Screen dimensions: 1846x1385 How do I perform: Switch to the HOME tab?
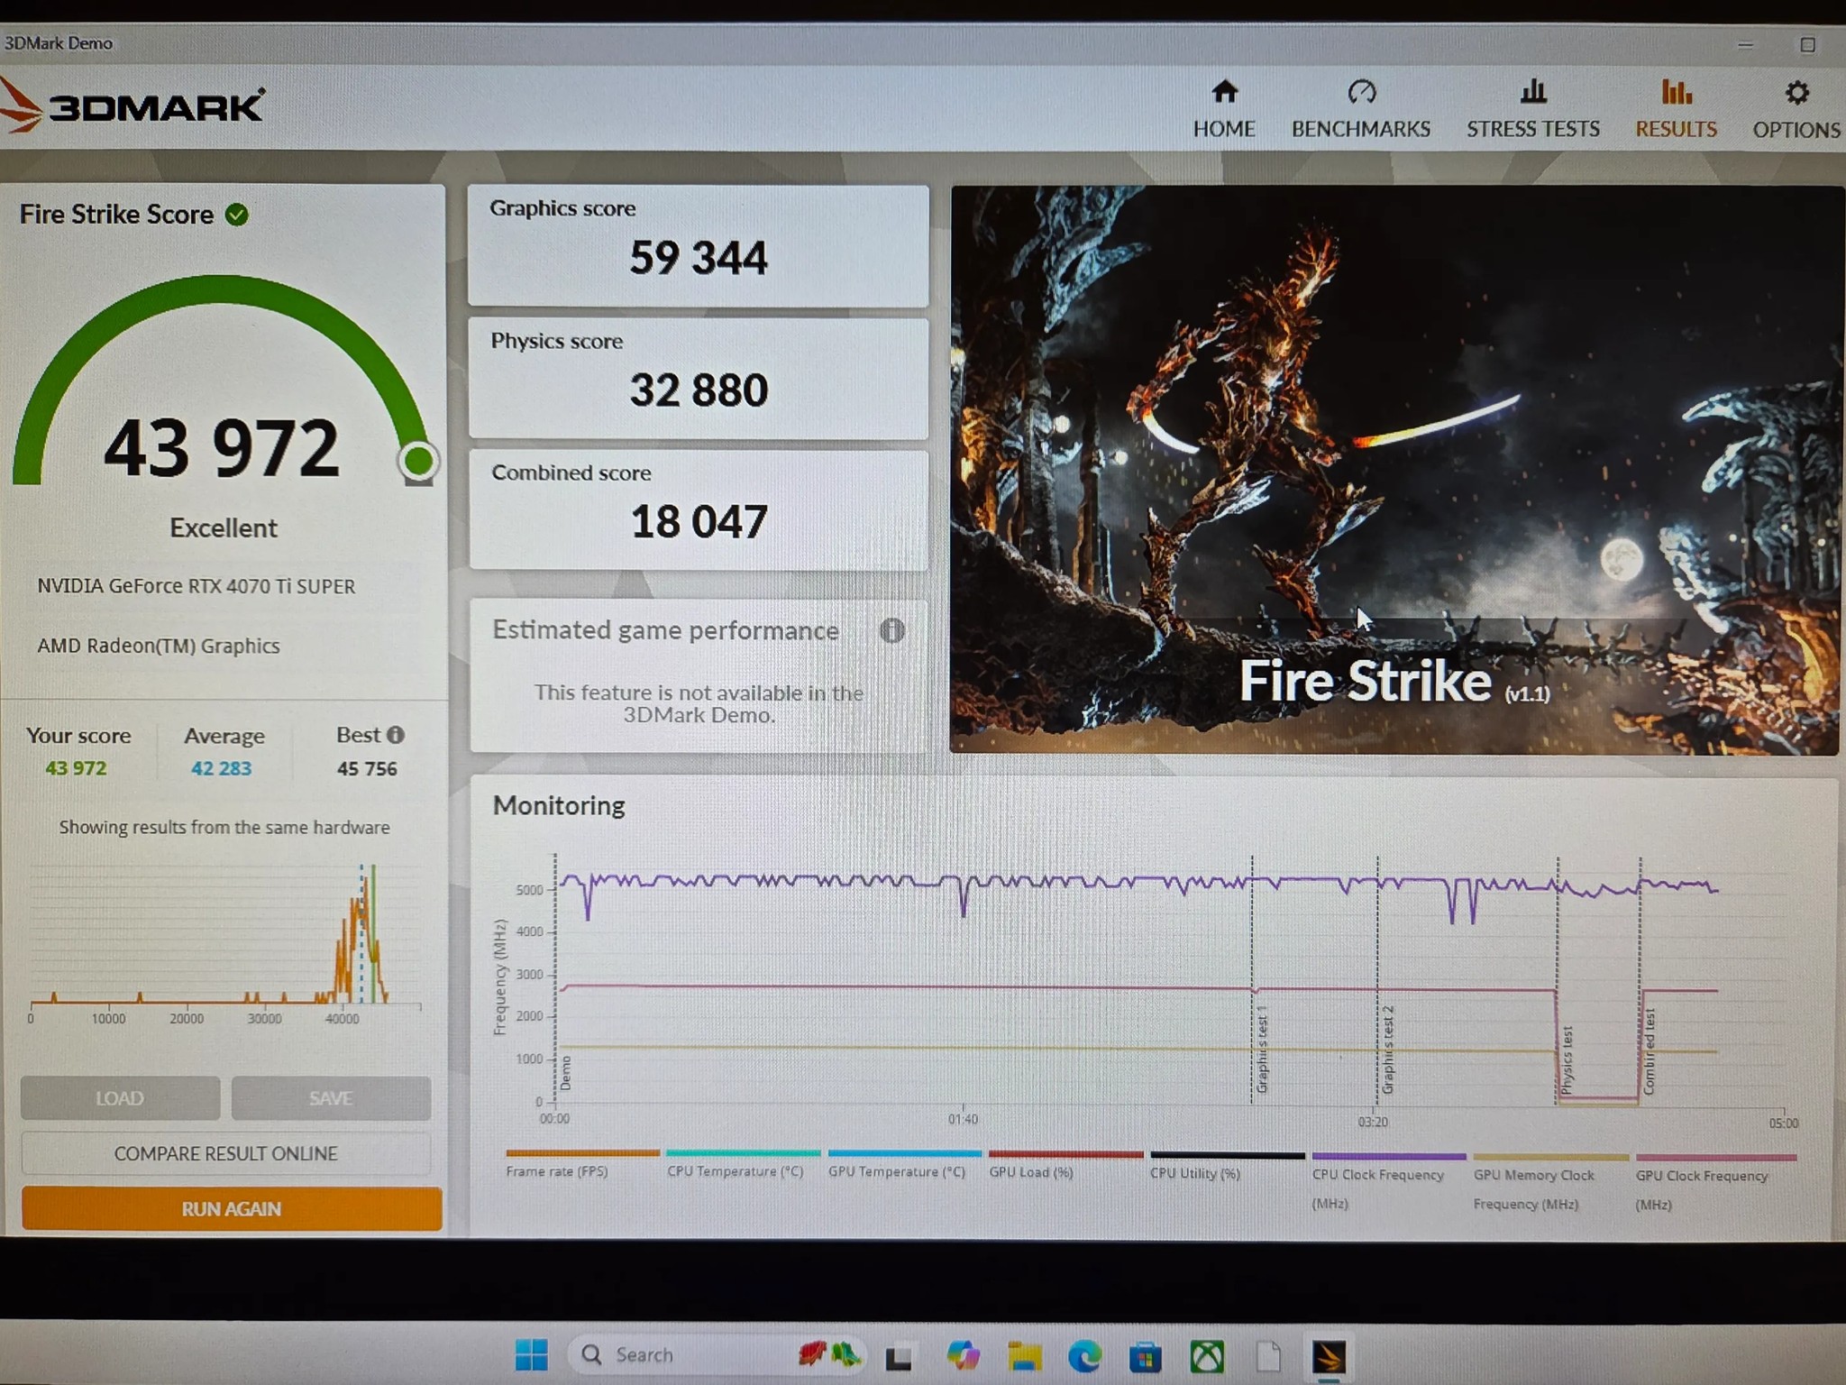[x=1224, y=106]
